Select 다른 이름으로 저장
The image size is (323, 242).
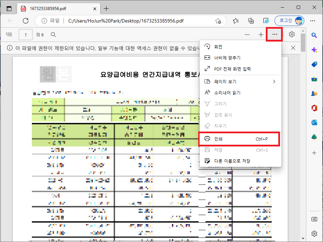[x=241, y=161]
